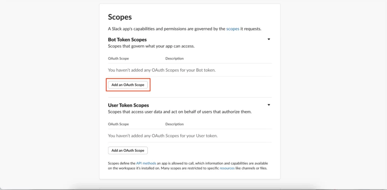
Task: Click the main 'Scopes' page heading
Action: (120, 17)
